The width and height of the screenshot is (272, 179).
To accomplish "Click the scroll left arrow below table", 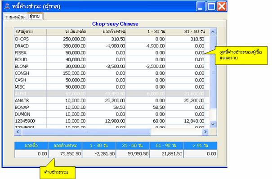I will (18, 132).
